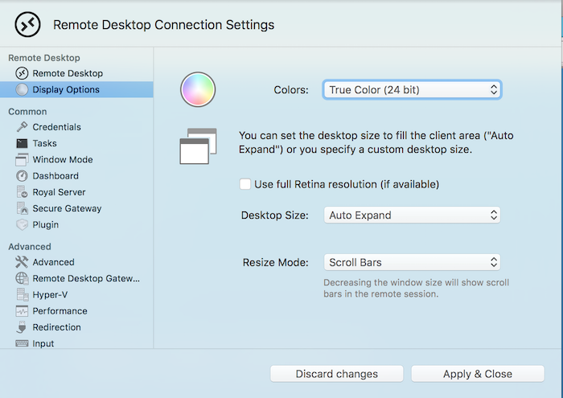This screenshot has width=563, height=398.
Task: Click the Window Mode icon
Action: click(x=22, y=160)
